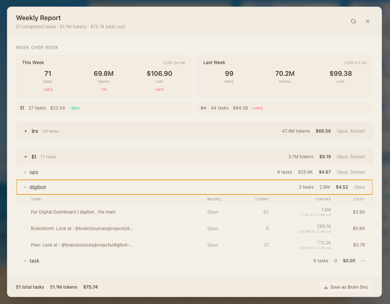Click the 51.1M tokens footer text
Image resolution: width=390 pixels, height=304 pixels.
tap(64, 287)
